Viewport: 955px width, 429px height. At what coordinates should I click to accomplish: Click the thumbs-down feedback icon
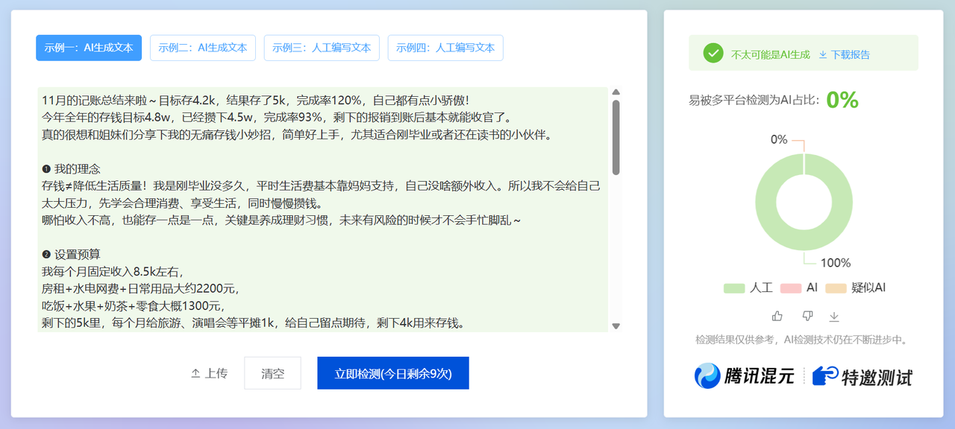point(807,316)
